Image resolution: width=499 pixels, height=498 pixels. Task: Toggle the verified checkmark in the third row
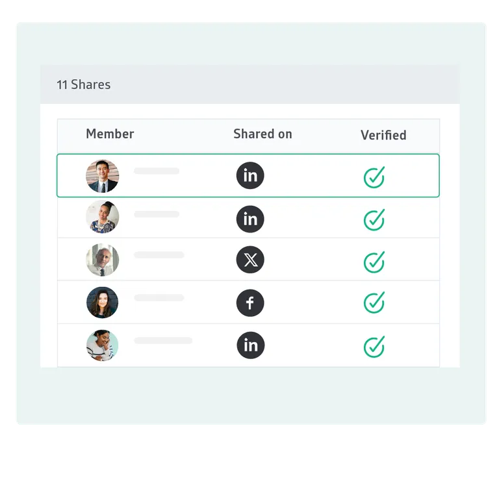pyautogui.click(x=374, y=262)
